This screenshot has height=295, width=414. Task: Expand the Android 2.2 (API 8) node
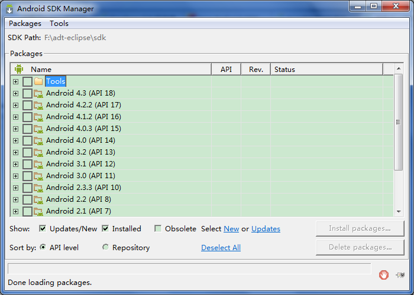point(15,199)
